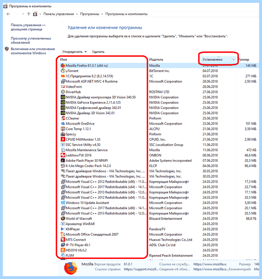Select Microsoft Visual C++ 2012 Redistributable (x64)
262x279 pixels.
(x=106, y=197)
